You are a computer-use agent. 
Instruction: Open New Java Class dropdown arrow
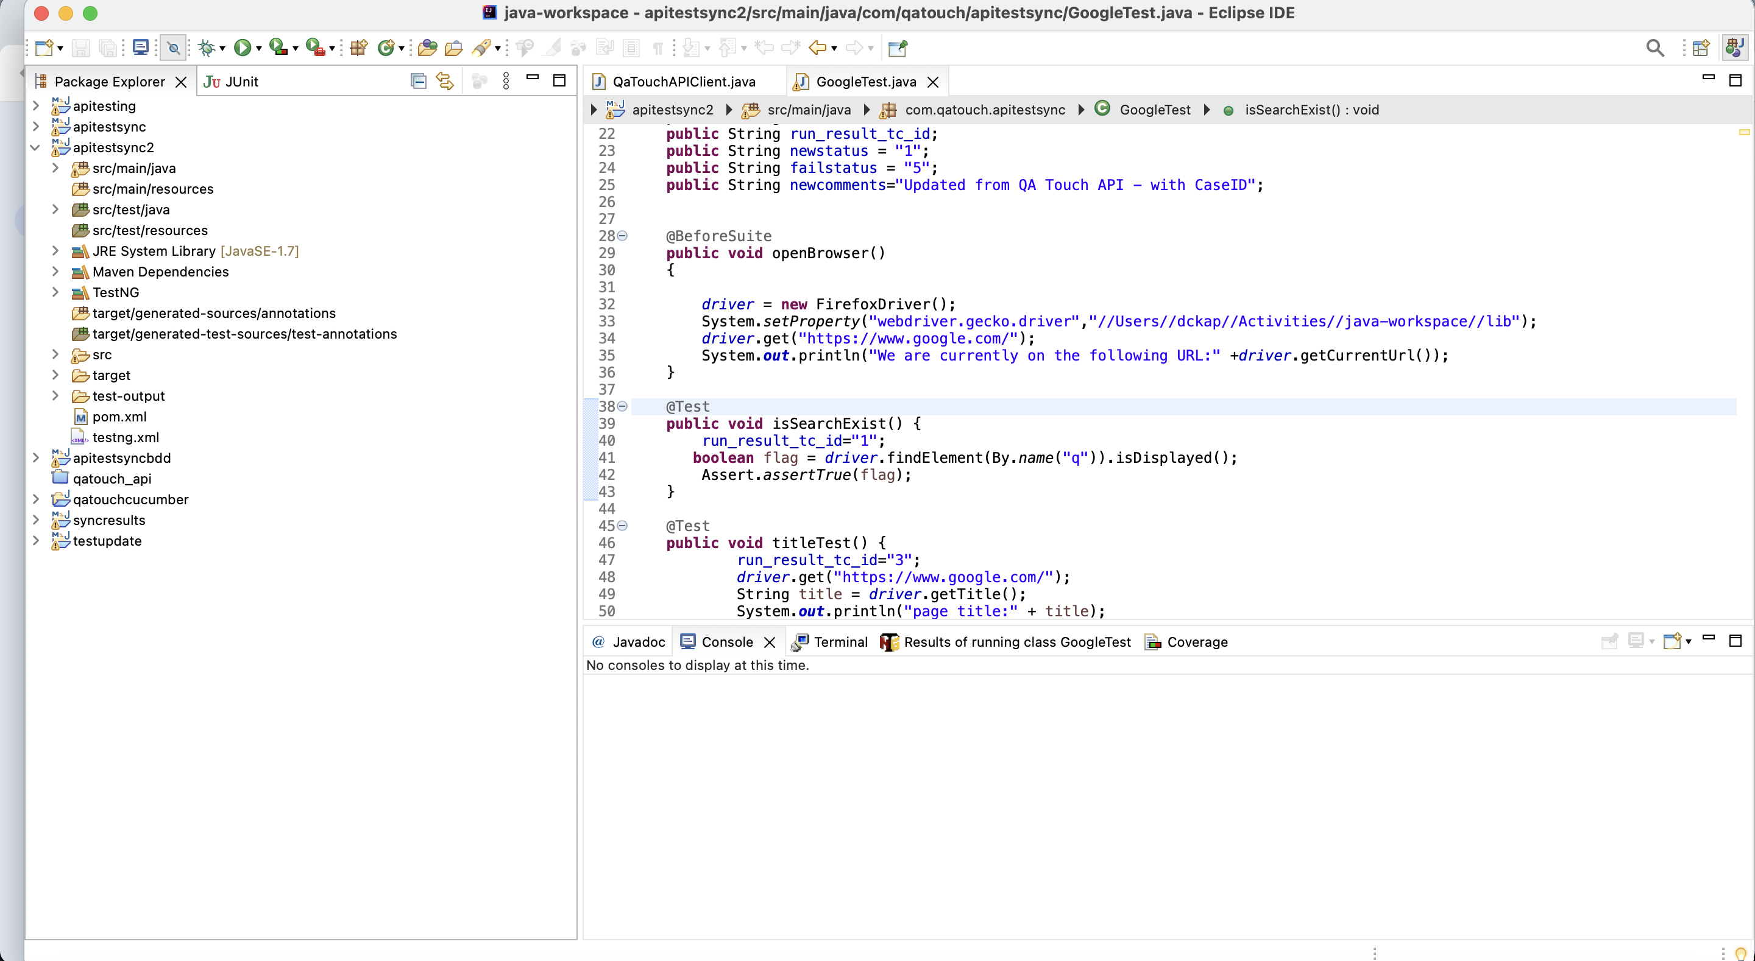point(402,49)
